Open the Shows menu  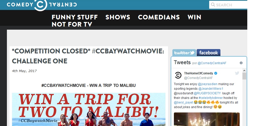pos(118,17)
